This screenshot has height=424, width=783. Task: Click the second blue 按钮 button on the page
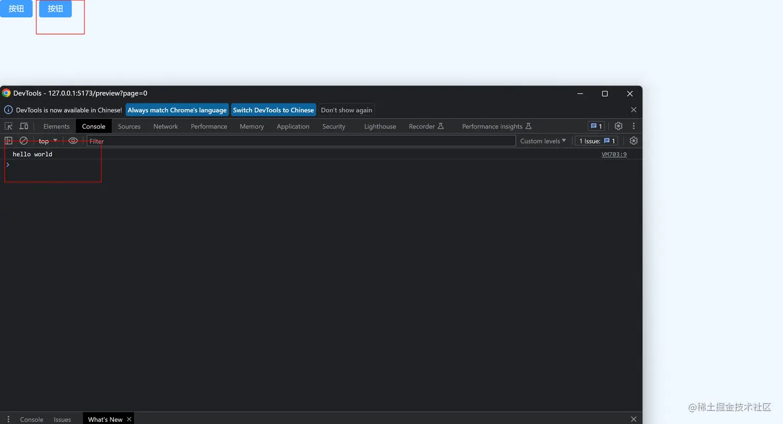55,8
